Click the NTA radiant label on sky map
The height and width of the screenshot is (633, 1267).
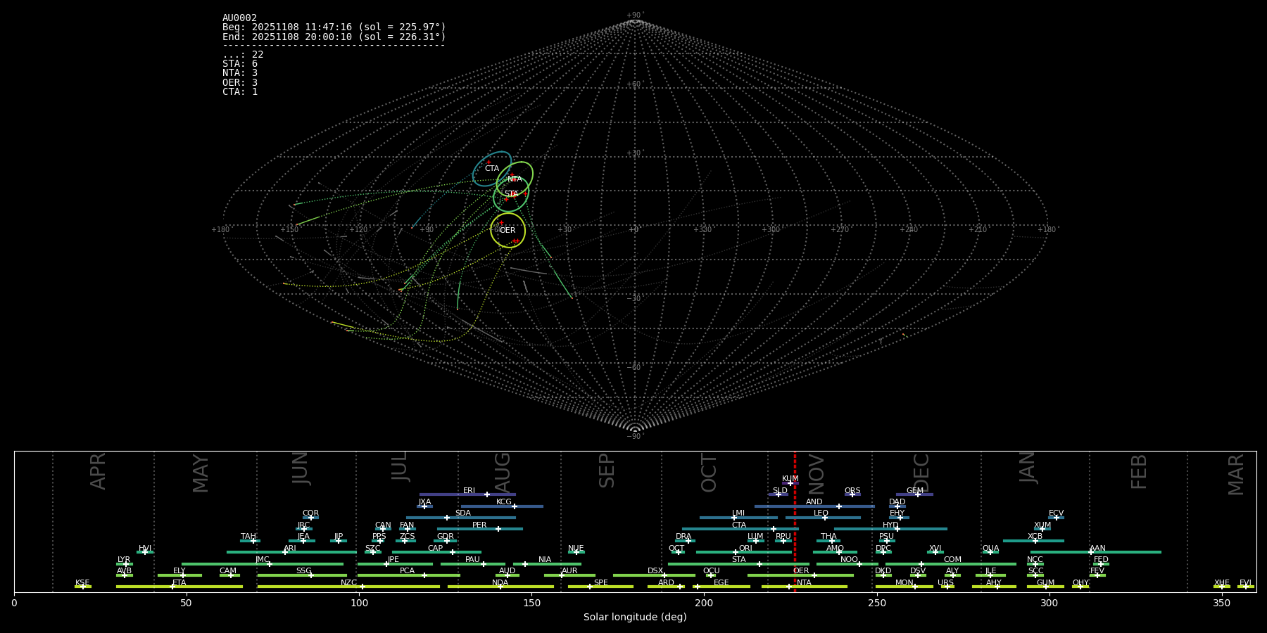coord(515,179)
